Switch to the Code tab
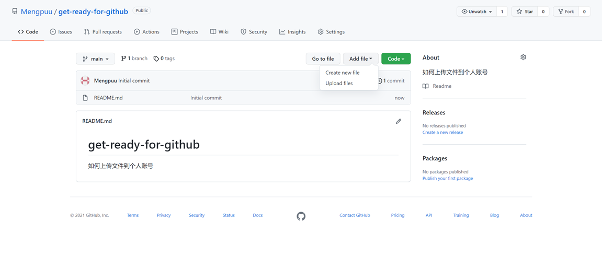Screen dimensions: 602x267 pos(28,32)
